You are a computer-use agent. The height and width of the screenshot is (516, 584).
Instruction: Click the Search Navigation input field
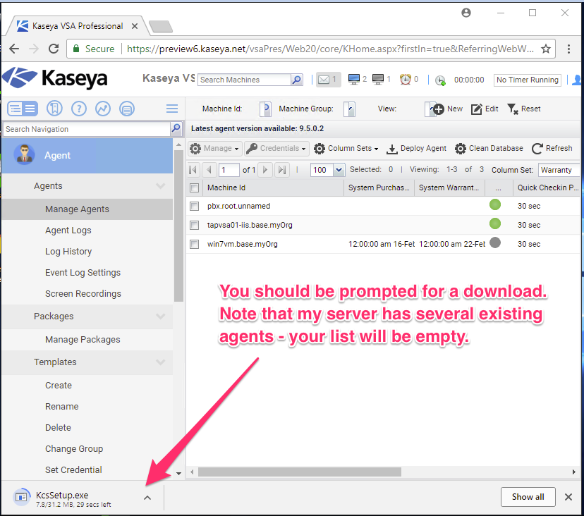click(87, 129)
